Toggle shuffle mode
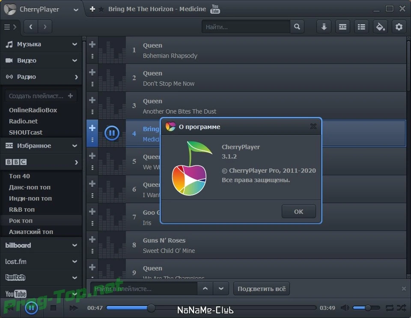Image resolution: width=411 pixels, height=318 pixels. coord(401,308)
